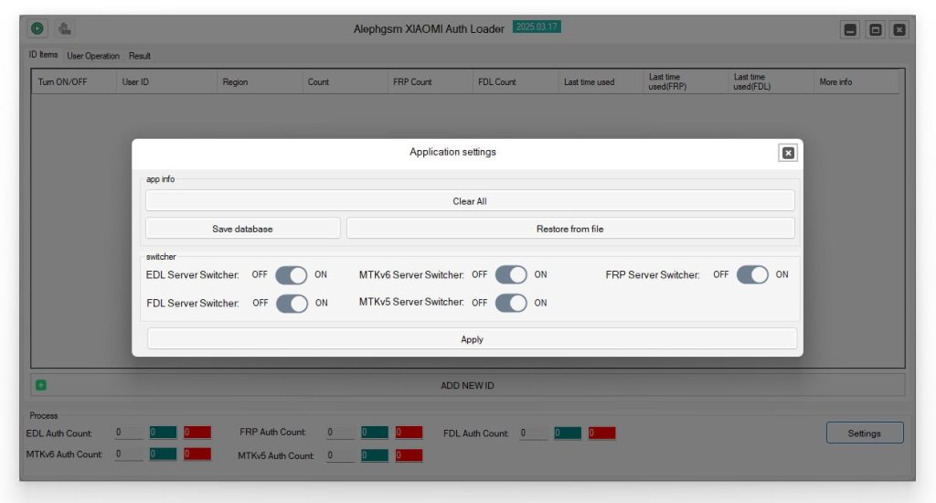Screen dimensions: 936x503
Task: Click the version date badge 2025.03.17
Action: click(537, 27)
